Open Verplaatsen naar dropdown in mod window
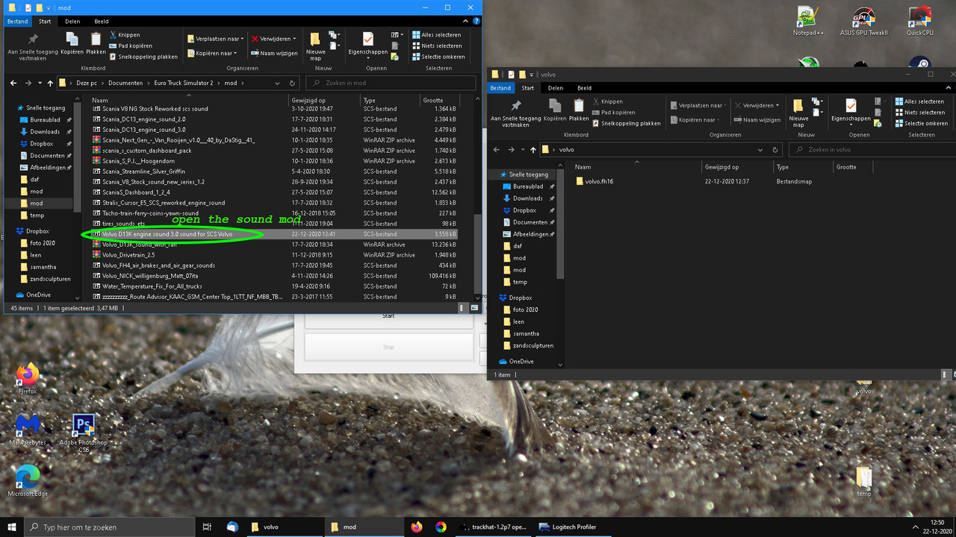Screen dimensions: 956x537 pos(217,39)
